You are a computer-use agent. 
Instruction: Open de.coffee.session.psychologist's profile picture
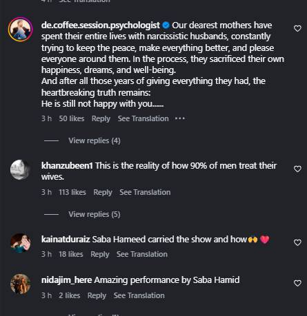click(21, 30)
